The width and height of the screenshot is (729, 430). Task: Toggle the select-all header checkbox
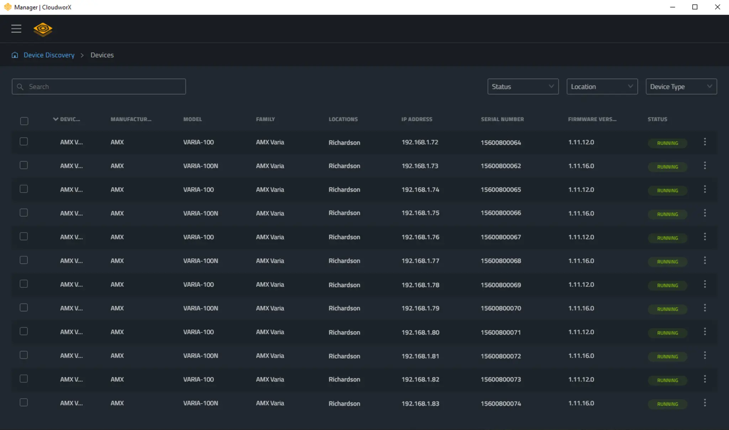click(24, 121)
